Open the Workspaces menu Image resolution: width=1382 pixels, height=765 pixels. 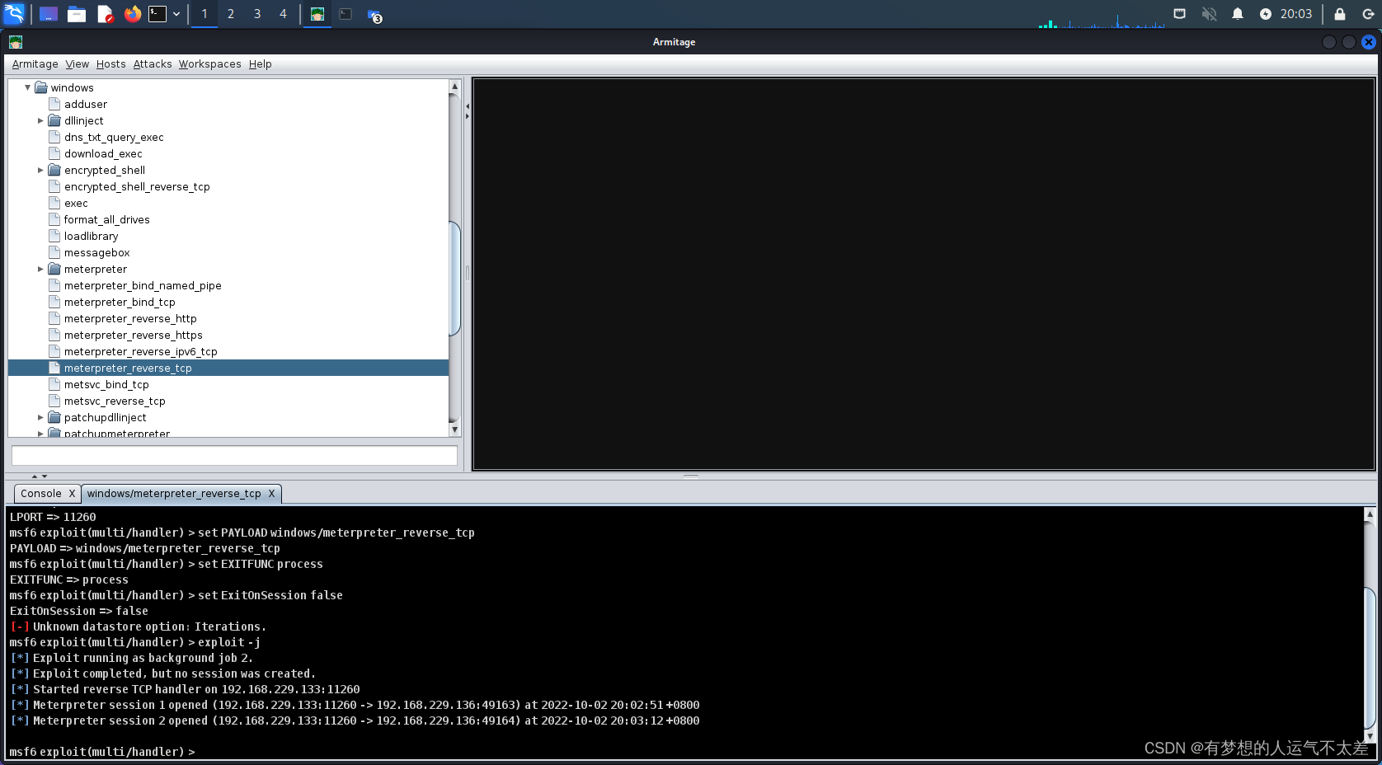(x=209, y=64)
